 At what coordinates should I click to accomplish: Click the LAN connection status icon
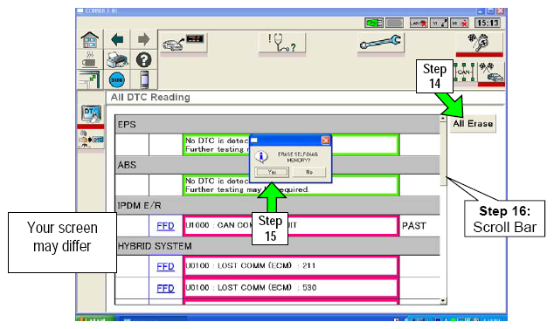pyautogui.click(x=419, y=24)
